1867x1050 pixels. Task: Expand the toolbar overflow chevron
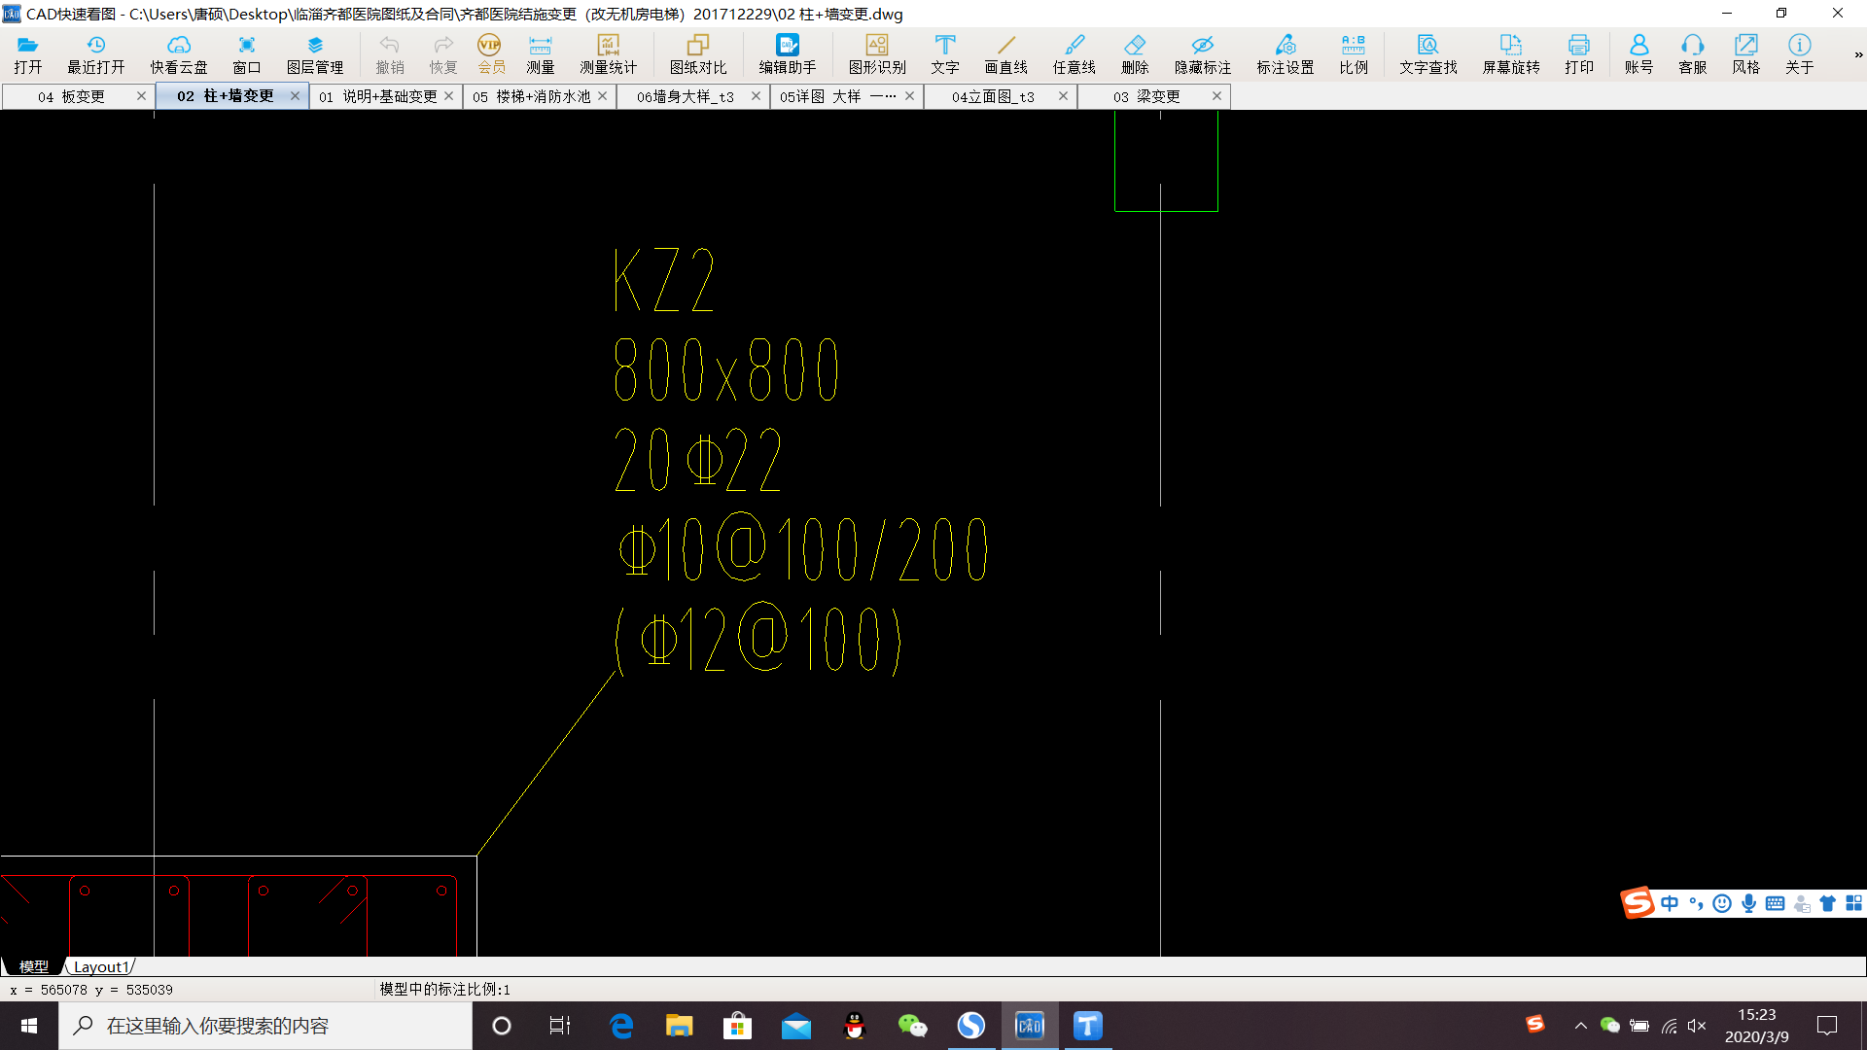pos(1858,54)
